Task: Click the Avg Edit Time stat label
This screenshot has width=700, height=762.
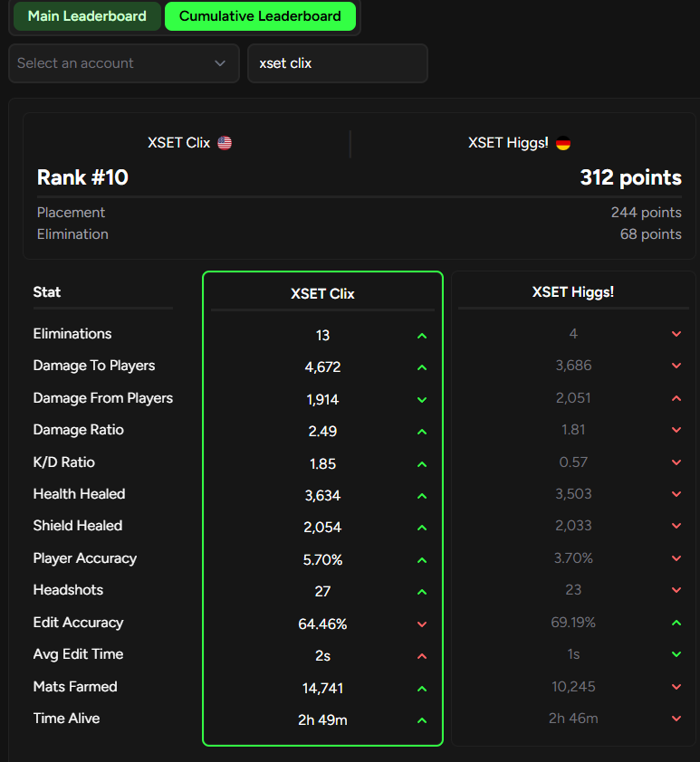Action: coord(78,654)
